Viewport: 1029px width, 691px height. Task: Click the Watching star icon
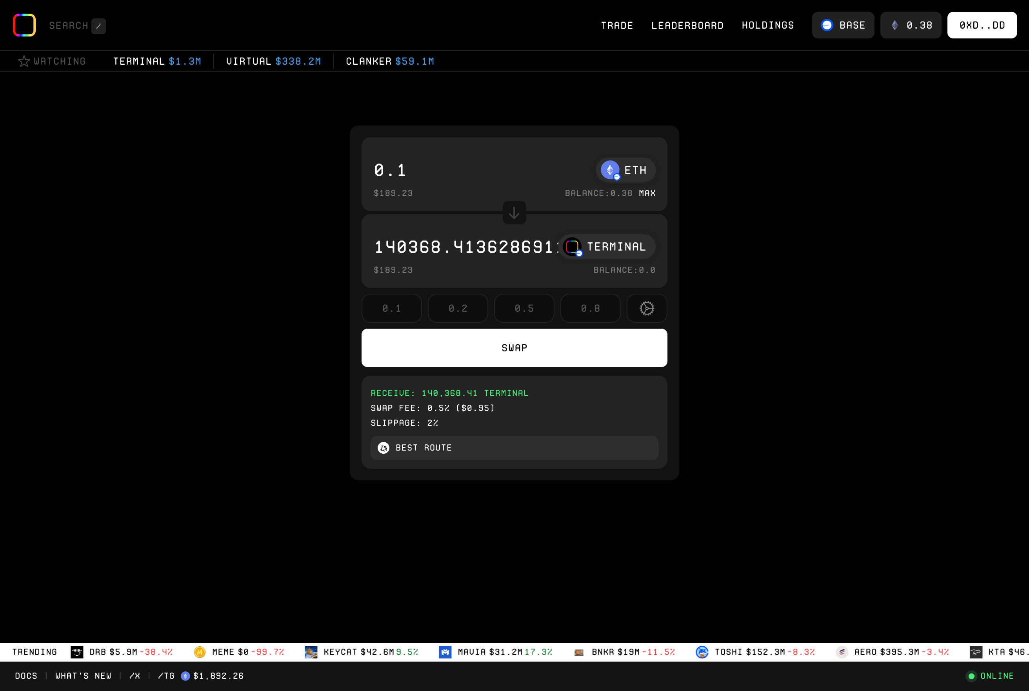(24, 61)
